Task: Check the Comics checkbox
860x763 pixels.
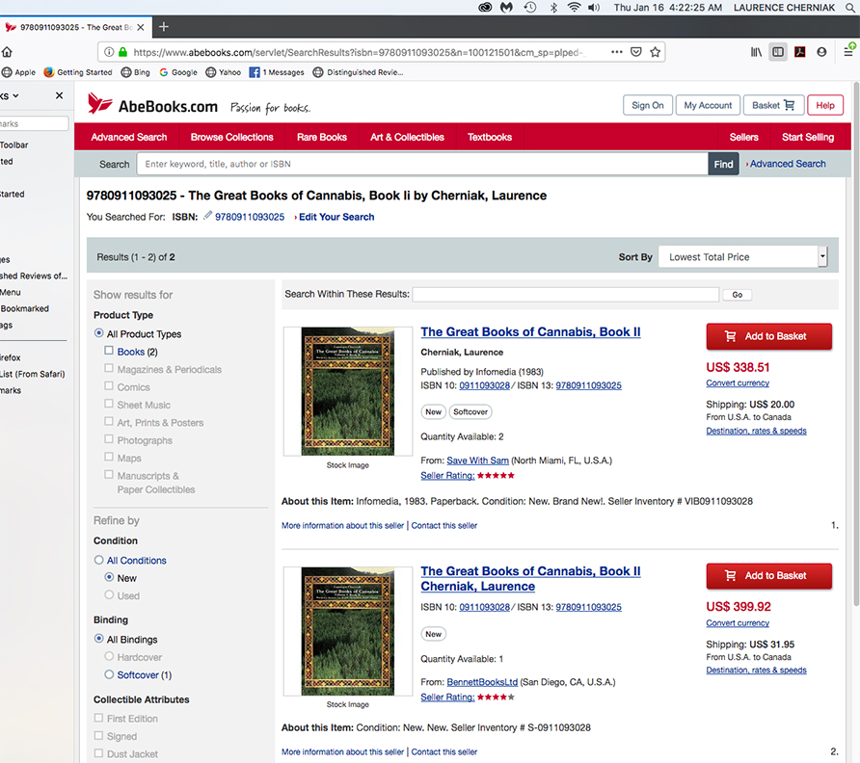Action: 109,386
